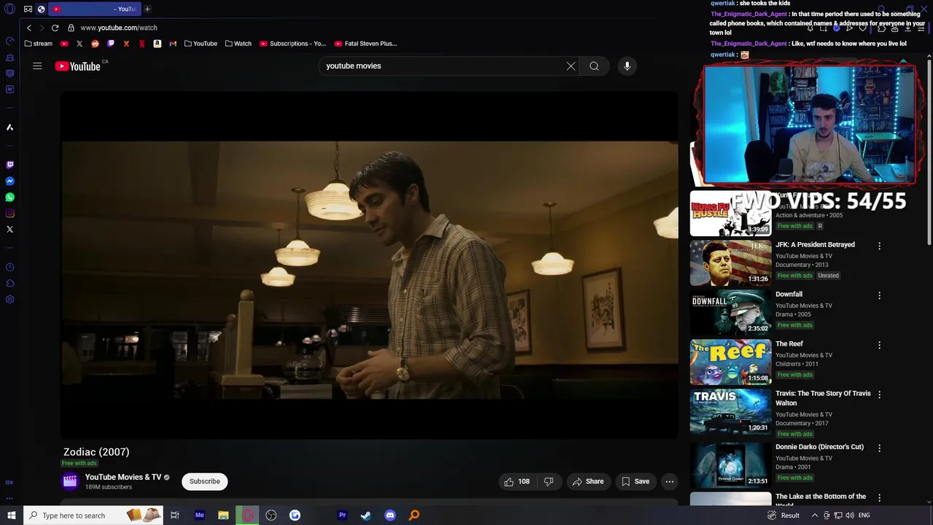Click the Reddit bookmark icon

pos(95,44)
